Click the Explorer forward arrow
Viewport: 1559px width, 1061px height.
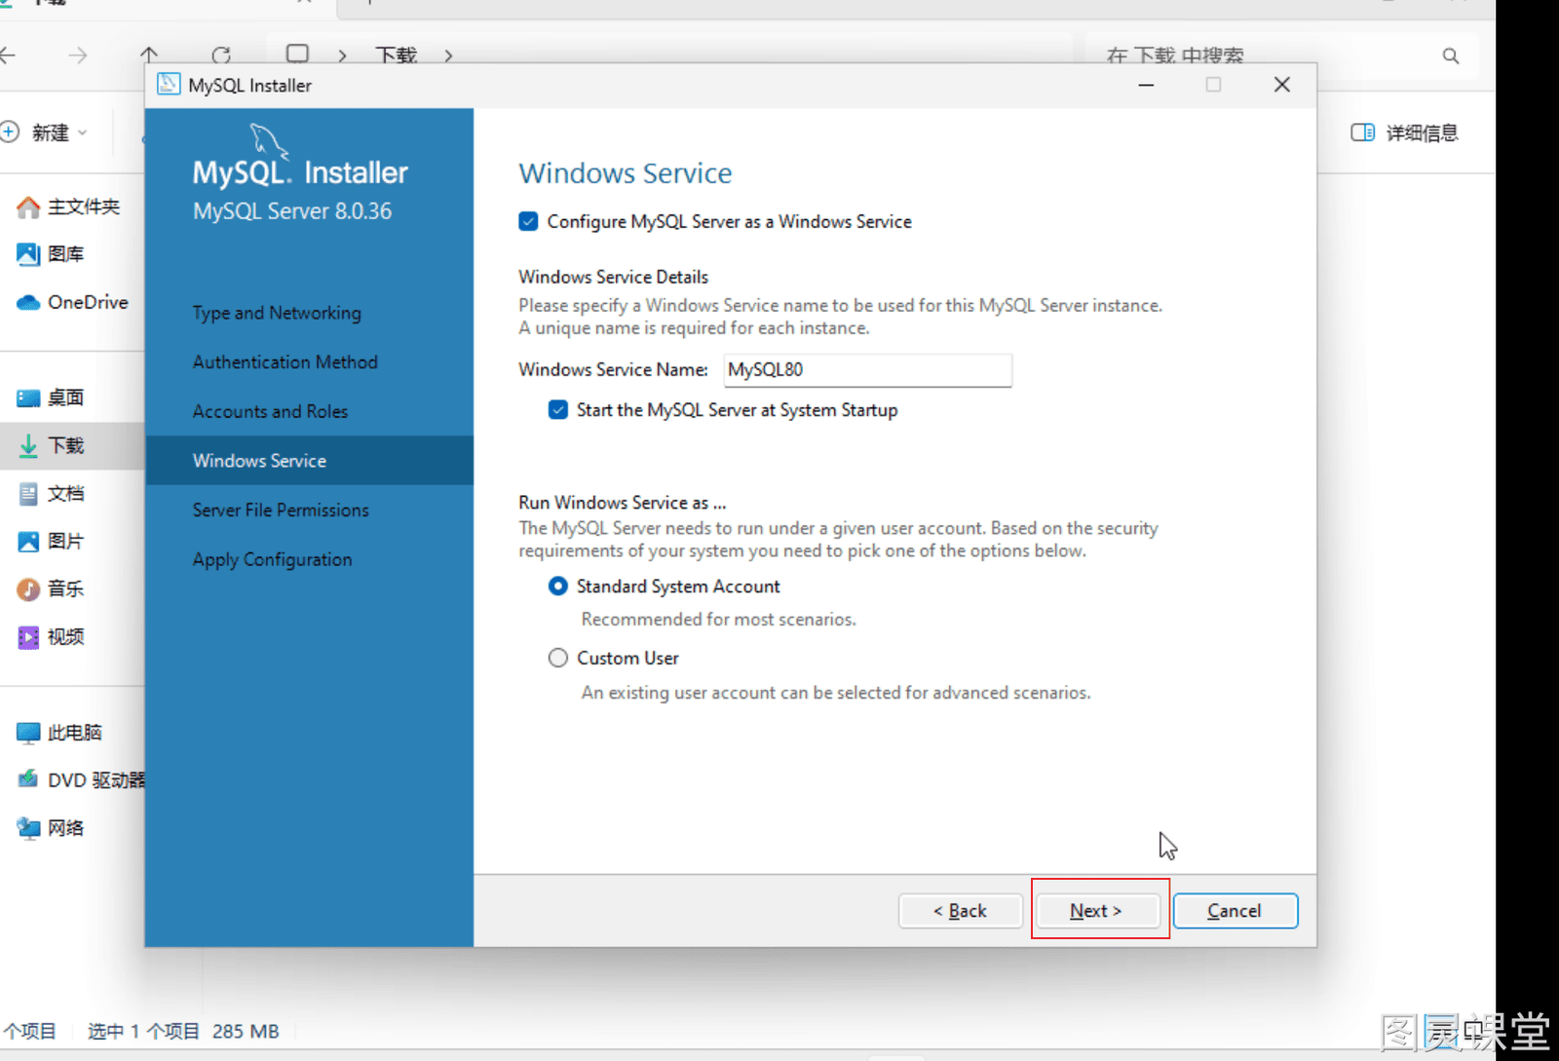click(78, 56)
